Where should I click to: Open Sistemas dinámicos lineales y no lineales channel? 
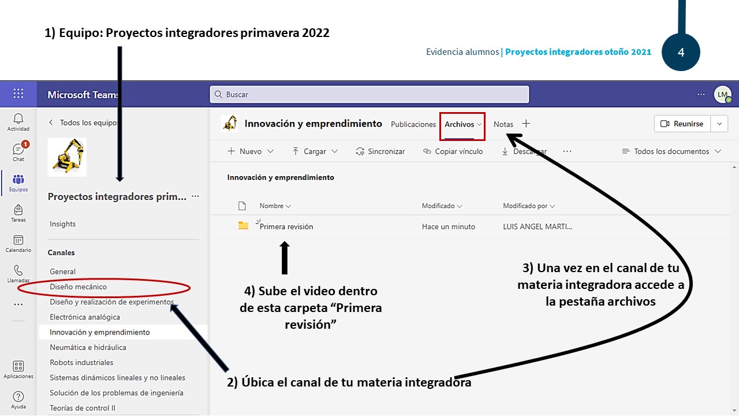[118, 378]
